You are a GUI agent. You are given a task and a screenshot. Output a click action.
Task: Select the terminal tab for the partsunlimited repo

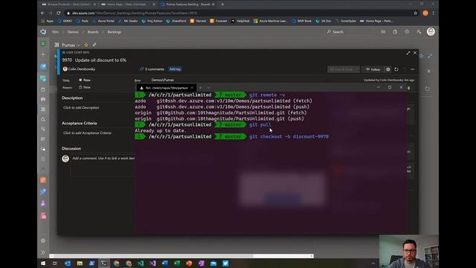pos(167,88)
